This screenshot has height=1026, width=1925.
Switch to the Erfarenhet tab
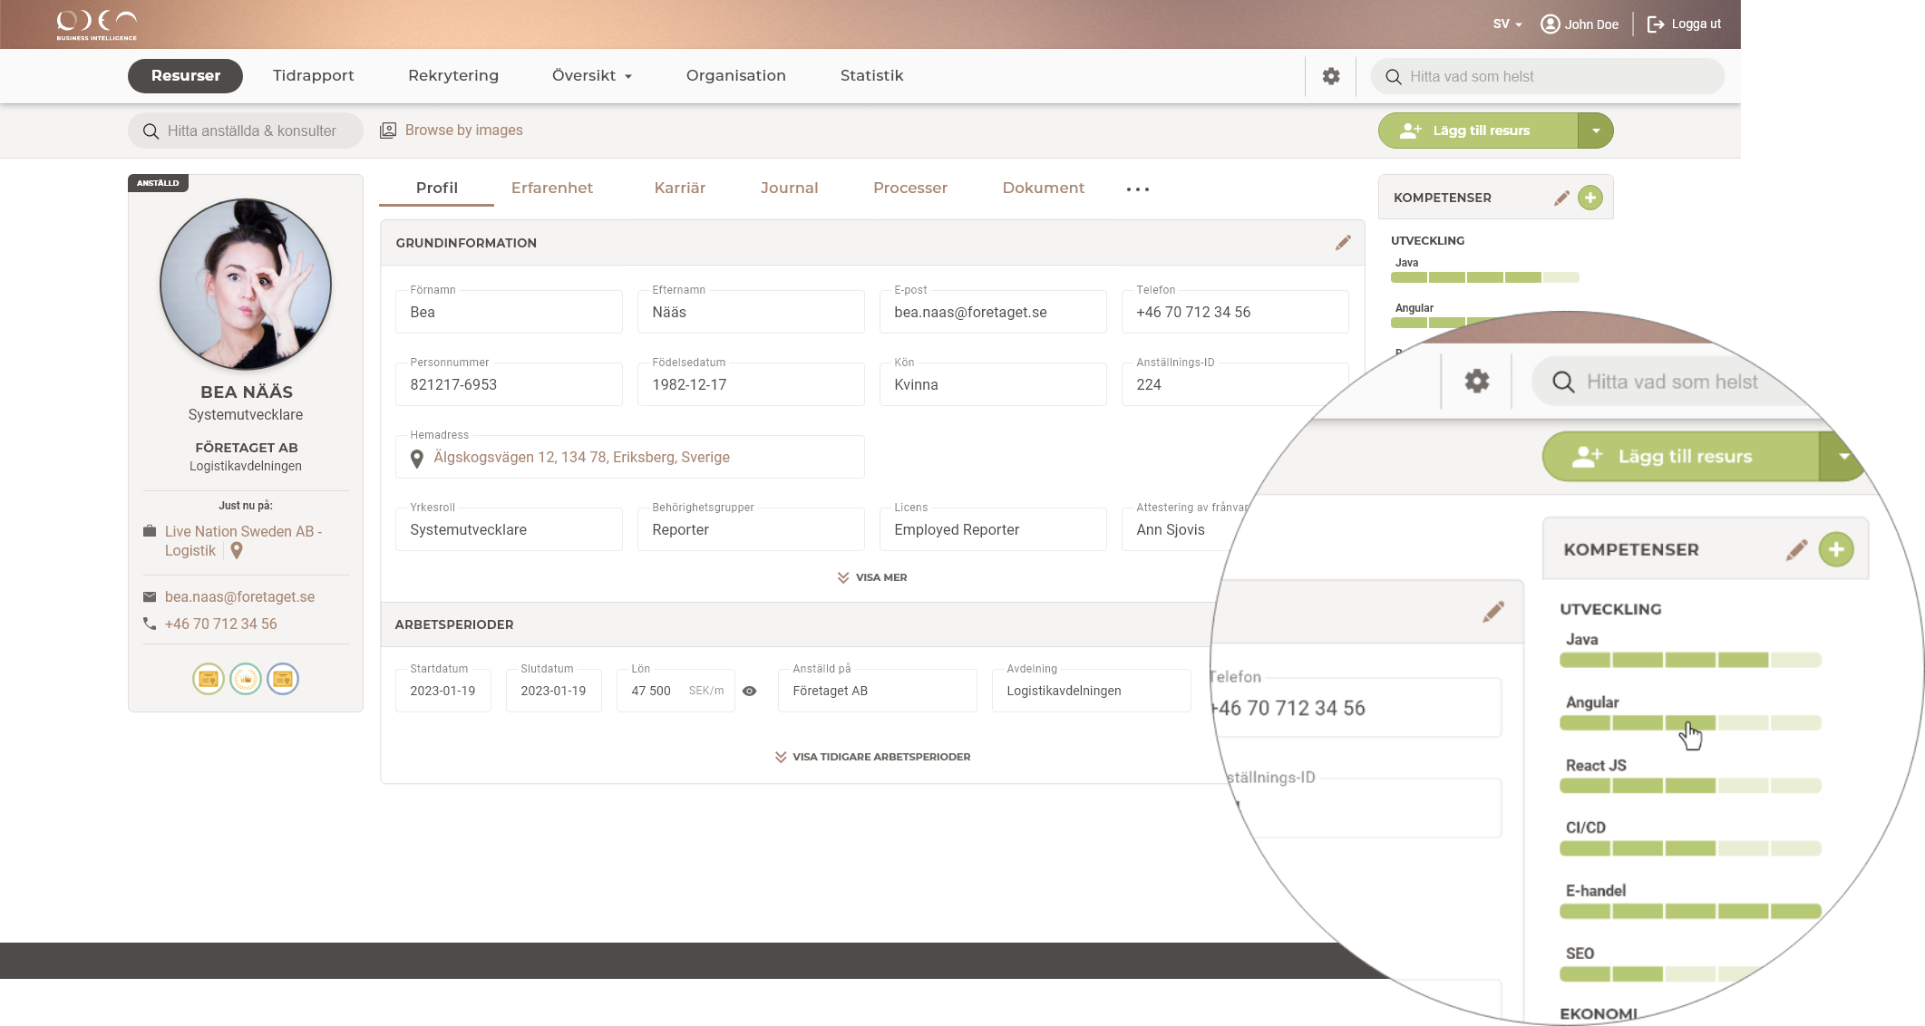(552, 188)
